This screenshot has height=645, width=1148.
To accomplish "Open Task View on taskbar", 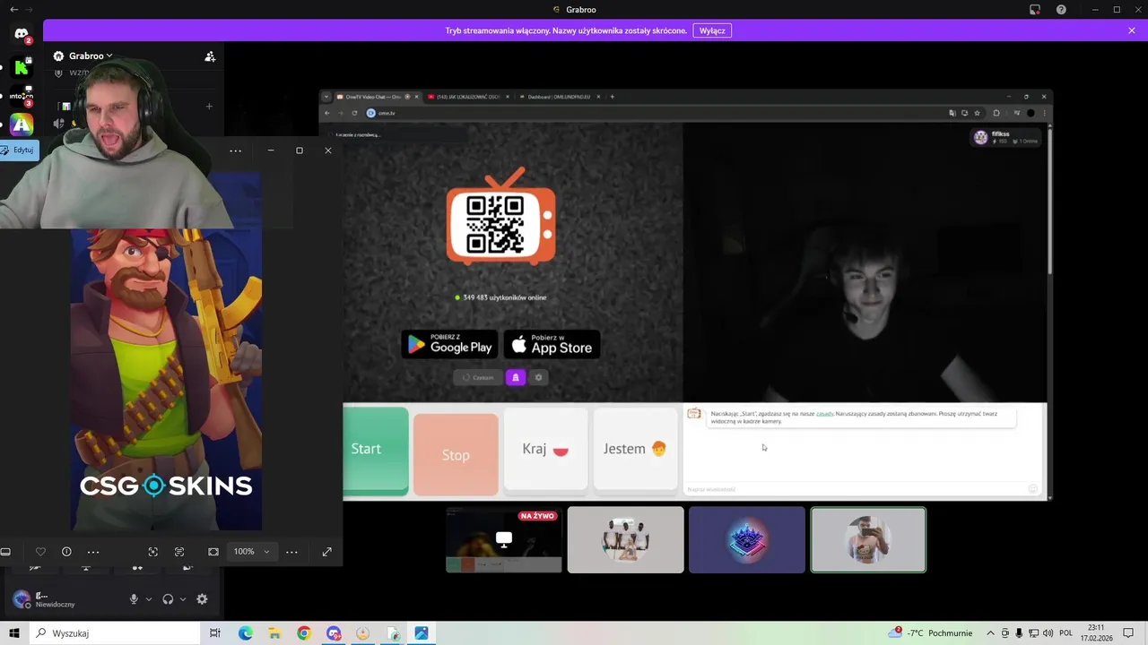I will [215, 633].
